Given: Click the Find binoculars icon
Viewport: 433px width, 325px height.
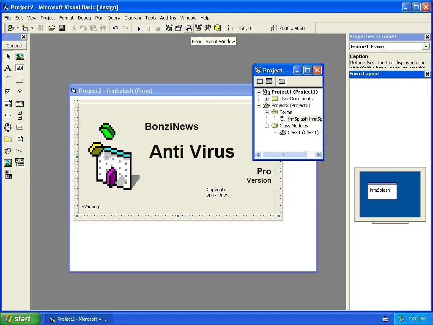Looking at the screenshot, I should pos(103,28).
